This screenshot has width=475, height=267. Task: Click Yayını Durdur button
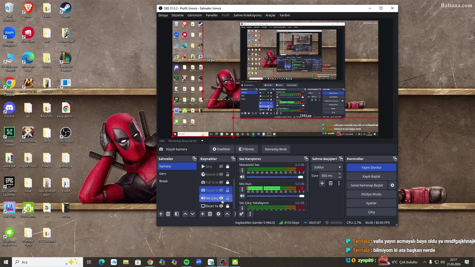371,167
